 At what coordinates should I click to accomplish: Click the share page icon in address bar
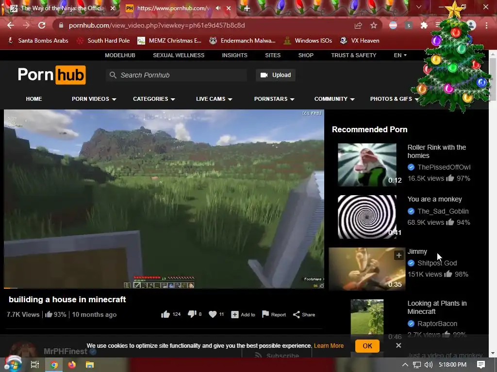[x=358, y=25]
